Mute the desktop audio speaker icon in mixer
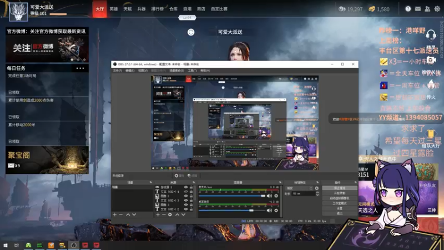 point(269,211)
